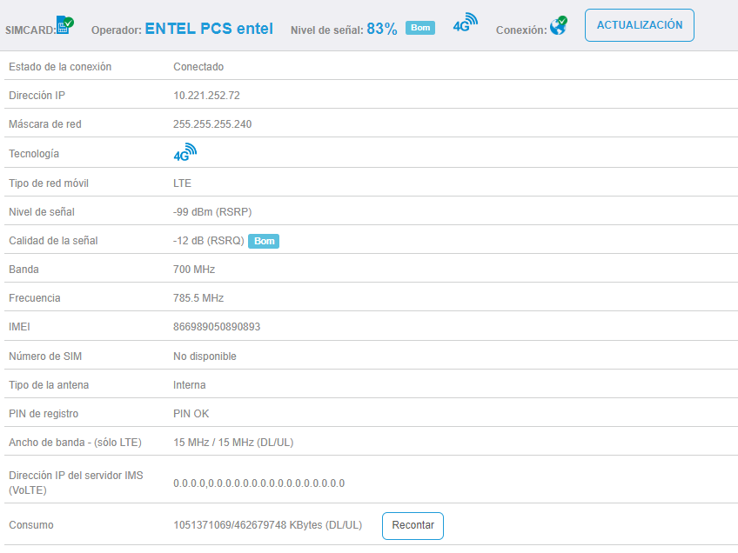
Task: Click the Bom badge beside 83% signal
Action: point(420,28)
